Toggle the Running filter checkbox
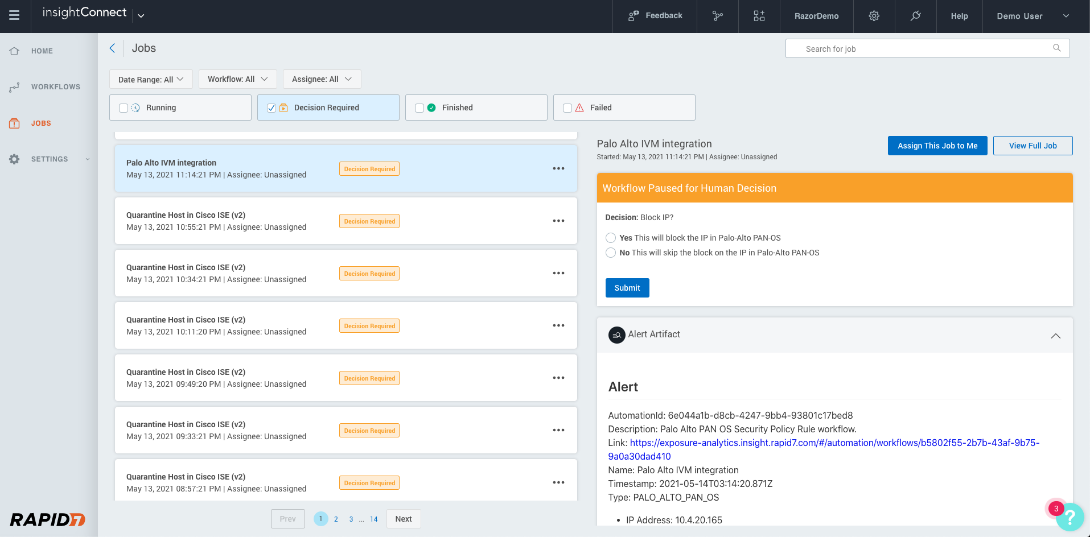Viewport: 1090px width, 537px height. coord(124,108)
